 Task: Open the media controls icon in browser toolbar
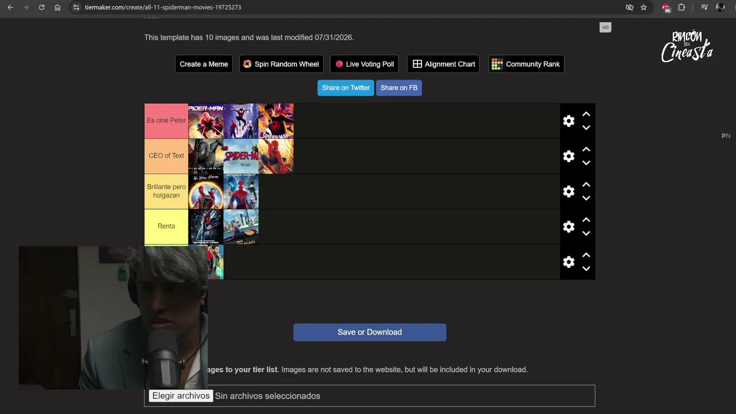tap(704, 7)
